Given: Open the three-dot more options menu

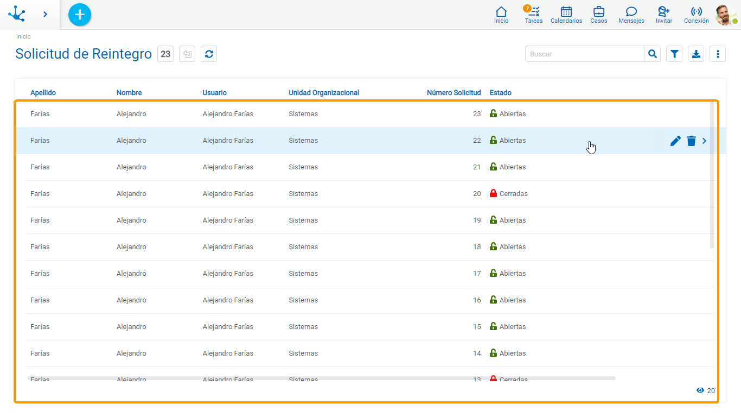Looking at the screenshot, I should tap(718, 54).
